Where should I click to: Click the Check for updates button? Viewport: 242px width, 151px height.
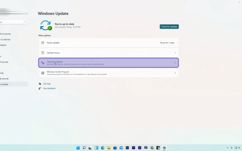click(x=169, y=27)
